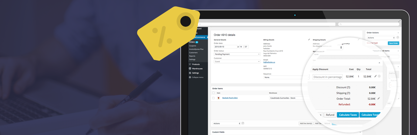The height and width of the screenshot is (135, 417).
Task: Open the Order status dropdown
Action: [237, 54]
